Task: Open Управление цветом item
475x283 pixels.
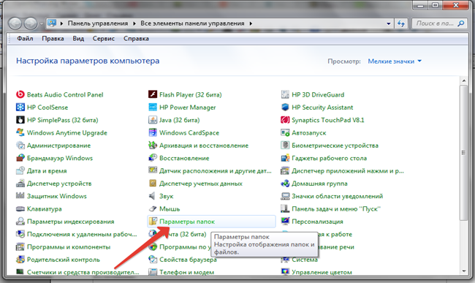Action: click(x=322, y=272)
